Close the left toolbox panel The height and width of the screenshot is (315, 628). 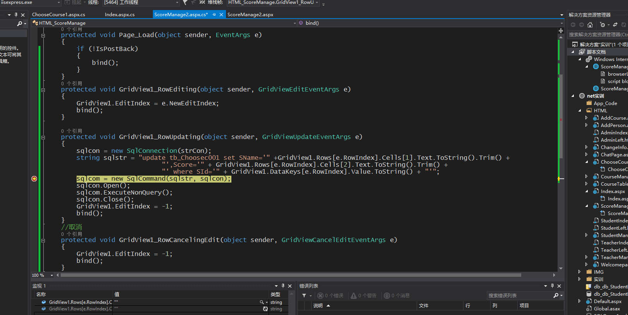[x=23, y=15]
